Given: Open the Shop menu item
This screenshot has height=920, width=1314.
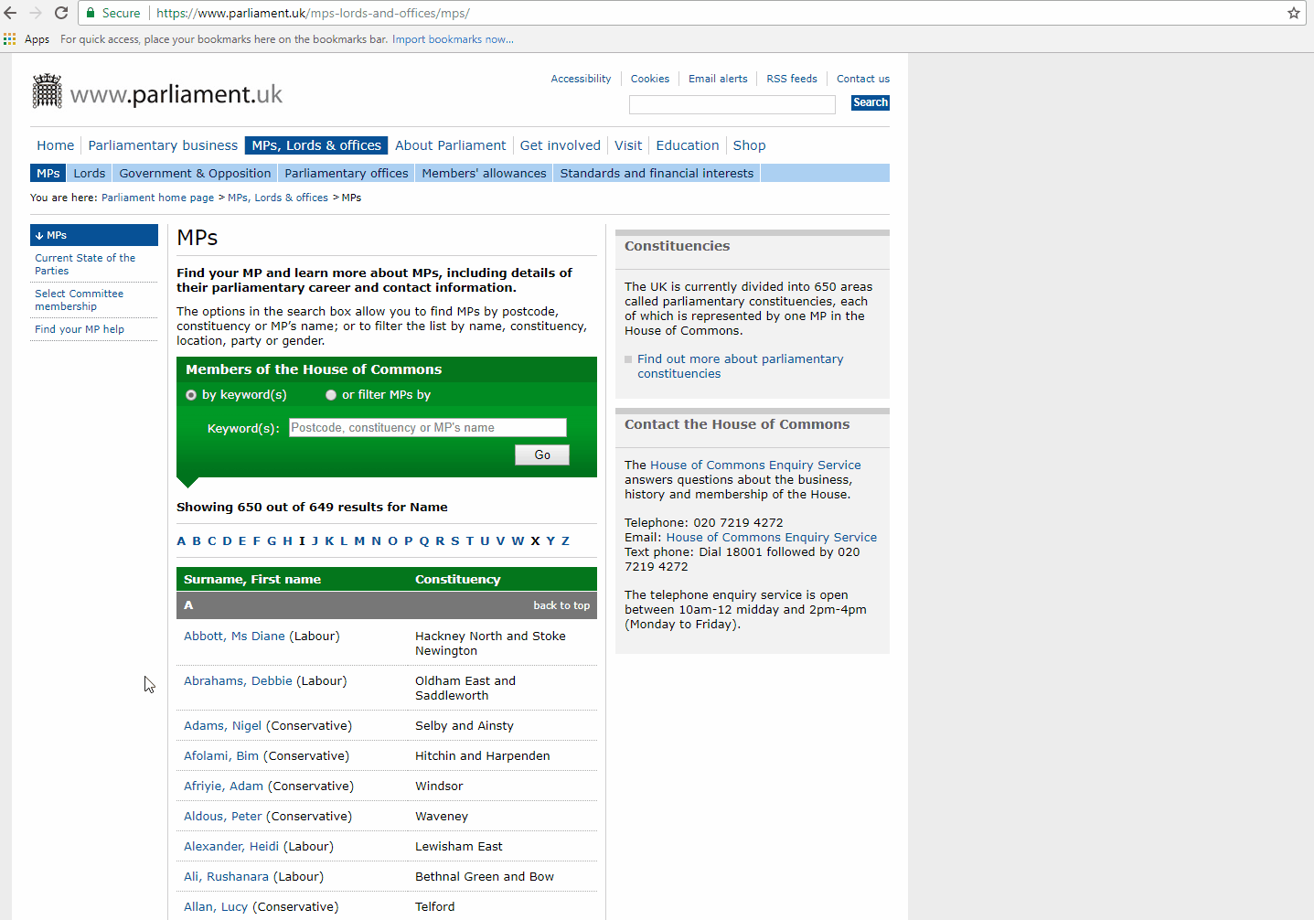Looking at the screenshot, I should click(750, 145).
